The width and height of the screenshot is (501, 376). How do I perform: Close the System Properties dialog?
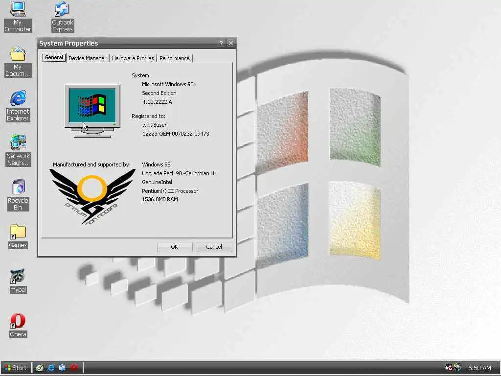pos(231,43)
